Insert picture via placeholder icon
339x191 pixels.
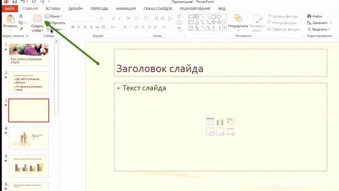[x=210, y=132]
